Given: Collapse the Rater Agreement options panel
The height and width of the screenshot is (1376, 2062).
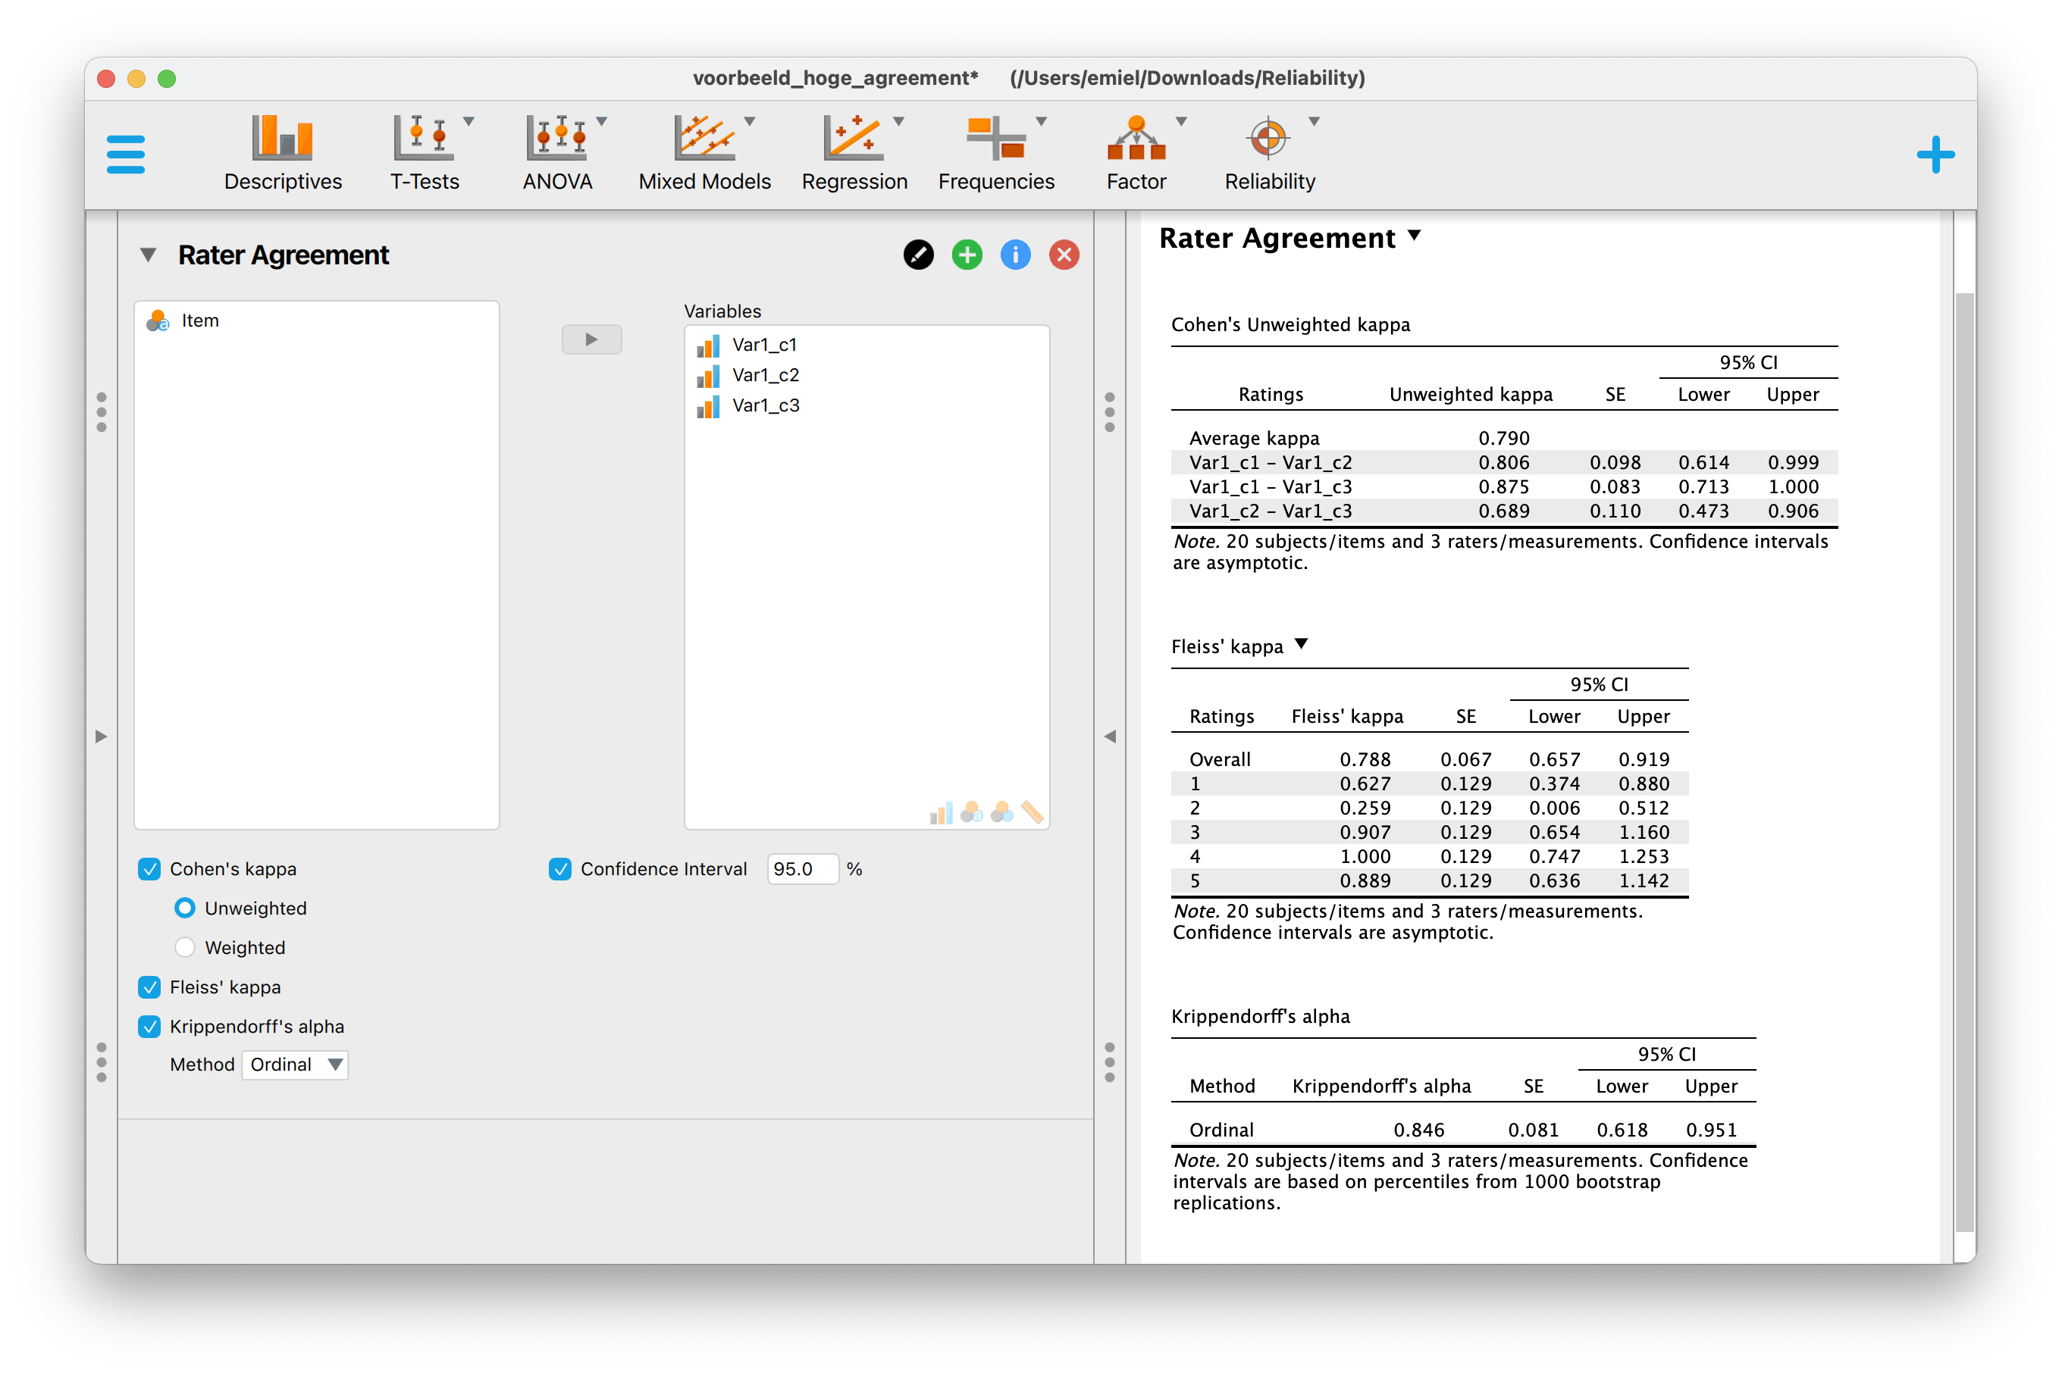Looking at the screenshot, I should tap(148, 255).
